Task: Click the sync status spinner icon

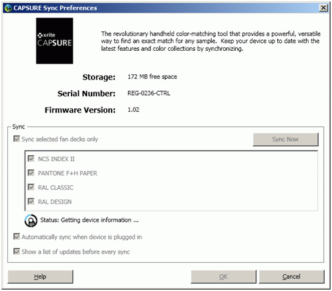Action: point(31,221)
